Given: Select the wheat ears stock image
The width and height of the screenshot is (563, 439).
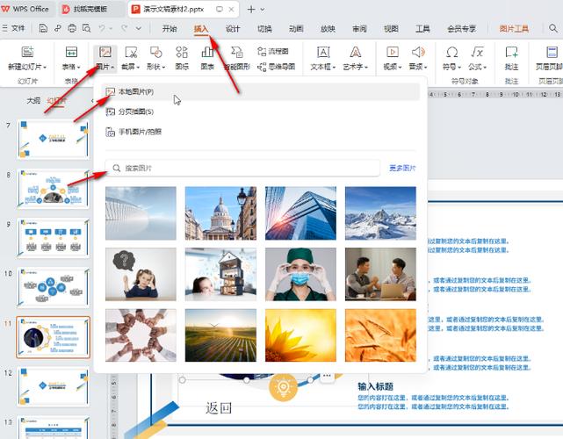Looking at the screenshot, I should pos(380,335).
